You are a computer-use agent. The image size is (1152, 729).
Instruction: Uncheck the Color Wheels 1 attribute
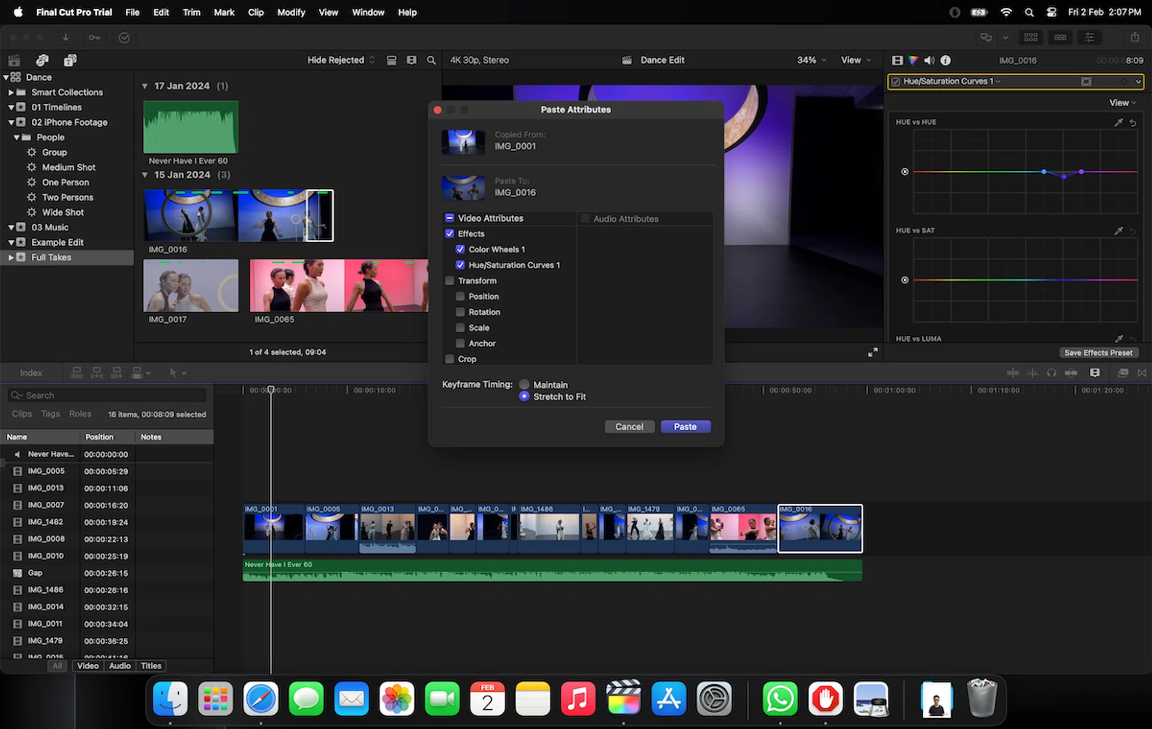(x=460, y=249)
